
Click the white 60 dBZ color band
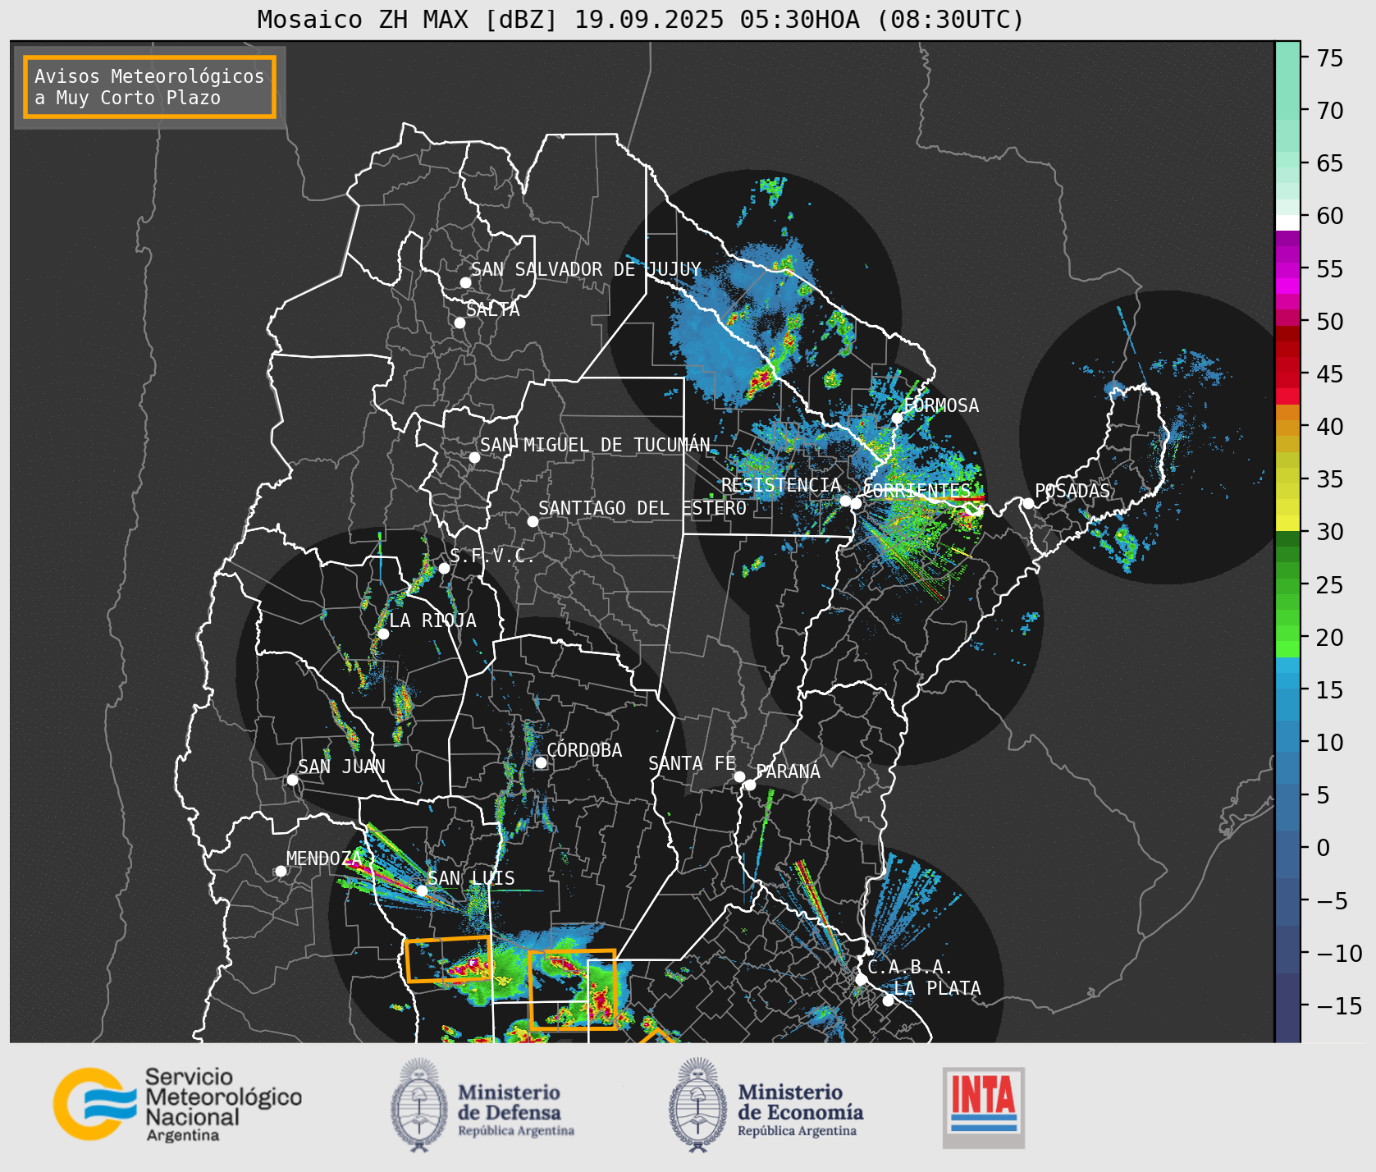pos(1287,222)
